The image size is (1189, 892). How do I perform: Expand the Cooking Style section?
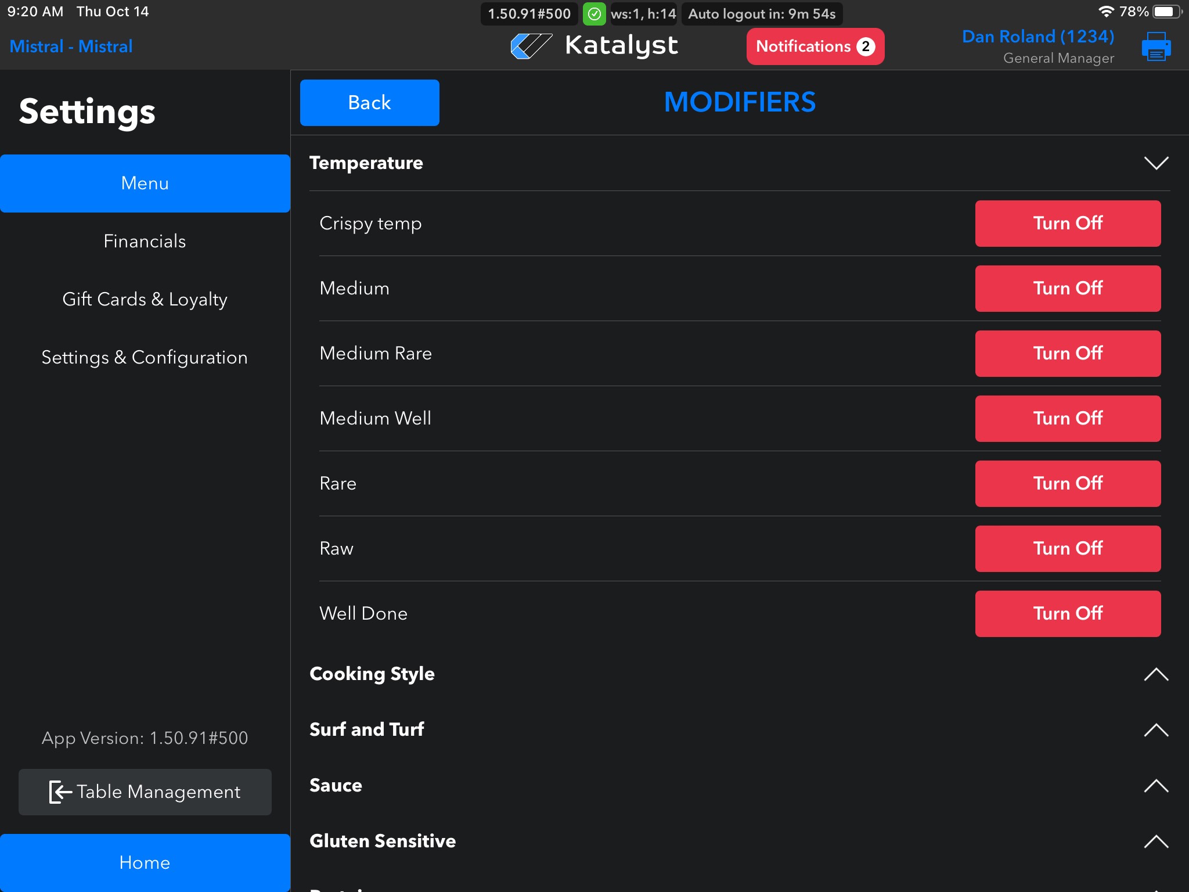pos(1155,674)
